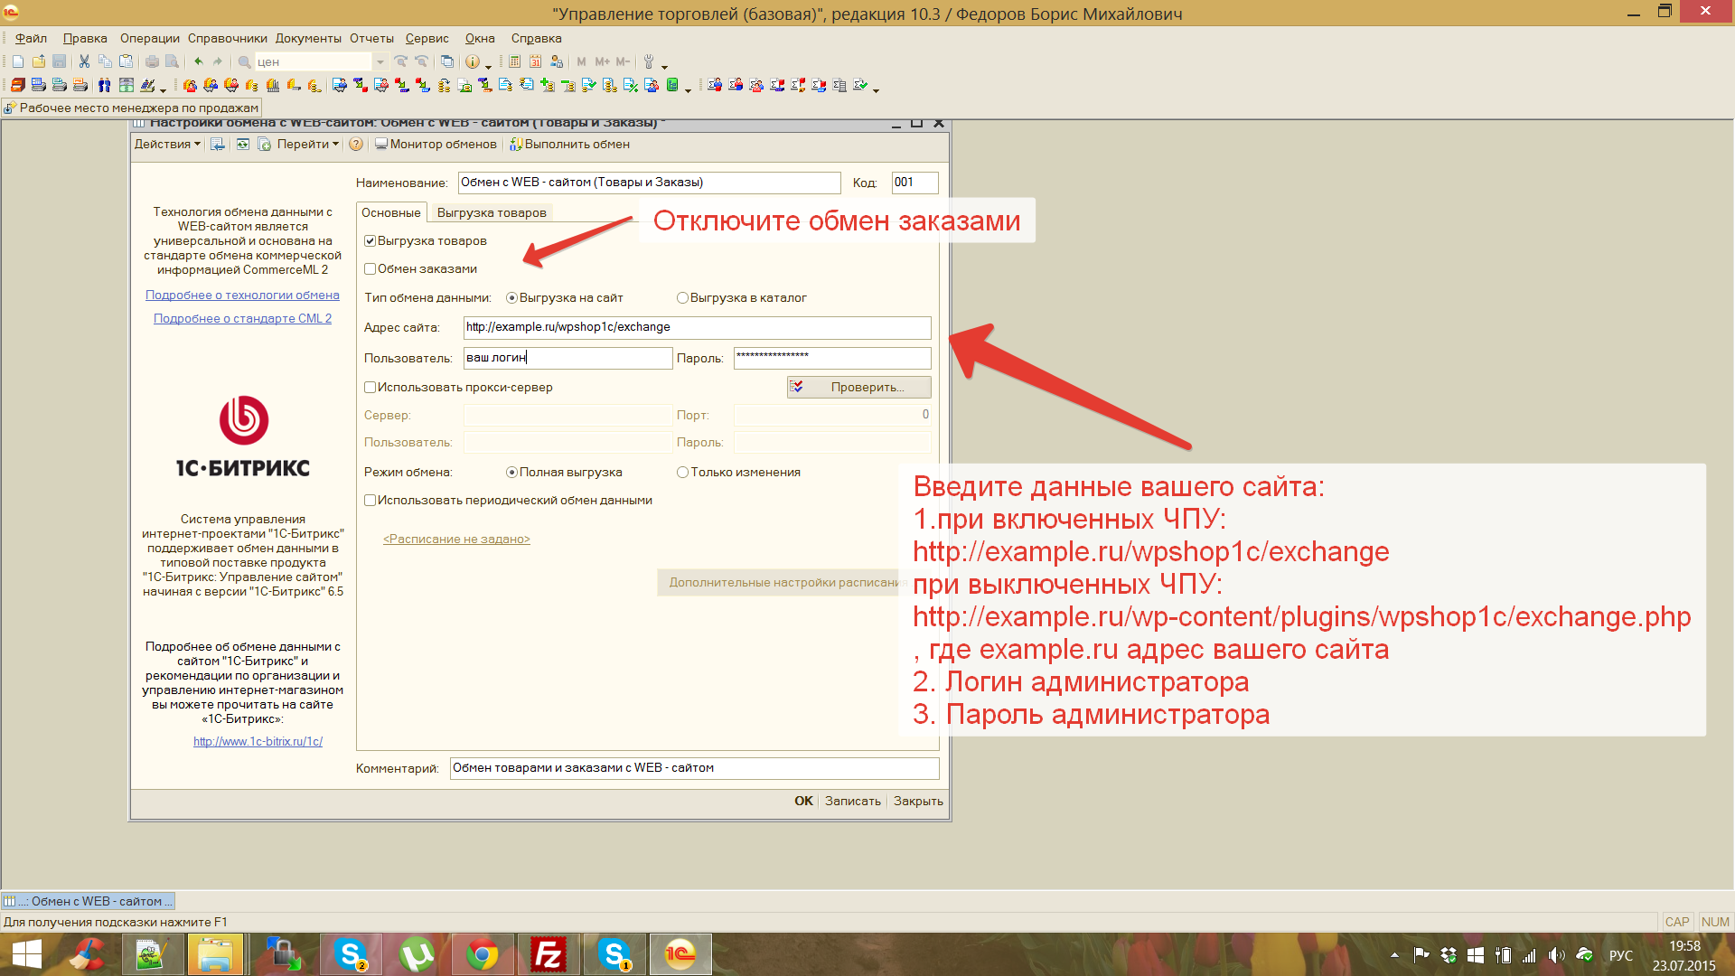Click the Комментарий input field

pyautogui.click(x=694, y=768)
